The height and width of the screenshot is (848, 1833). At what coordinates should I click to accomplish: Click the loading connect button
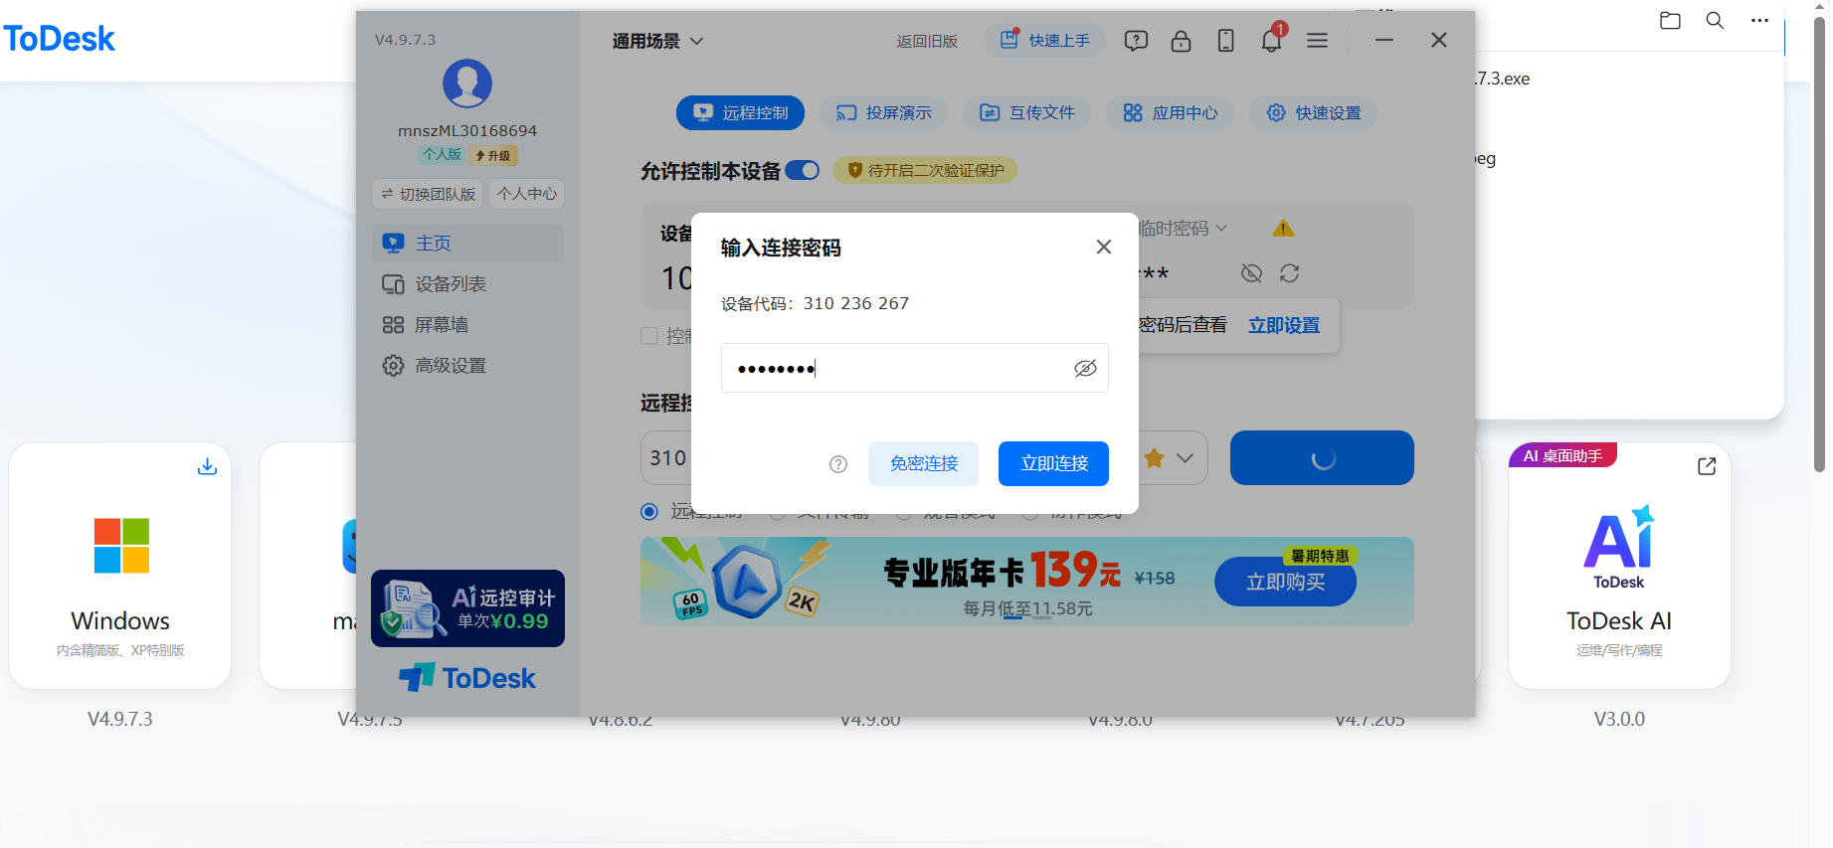click(x=1322, y=458)
